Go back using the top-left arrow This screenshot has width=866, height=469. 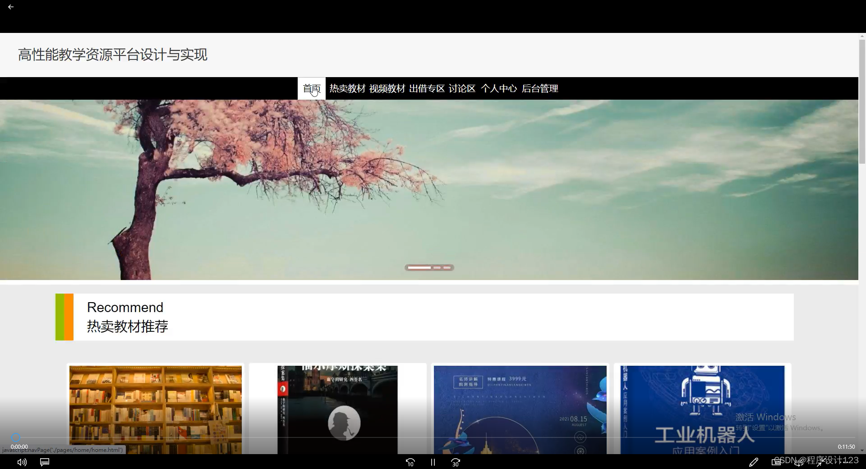[11, 7]
